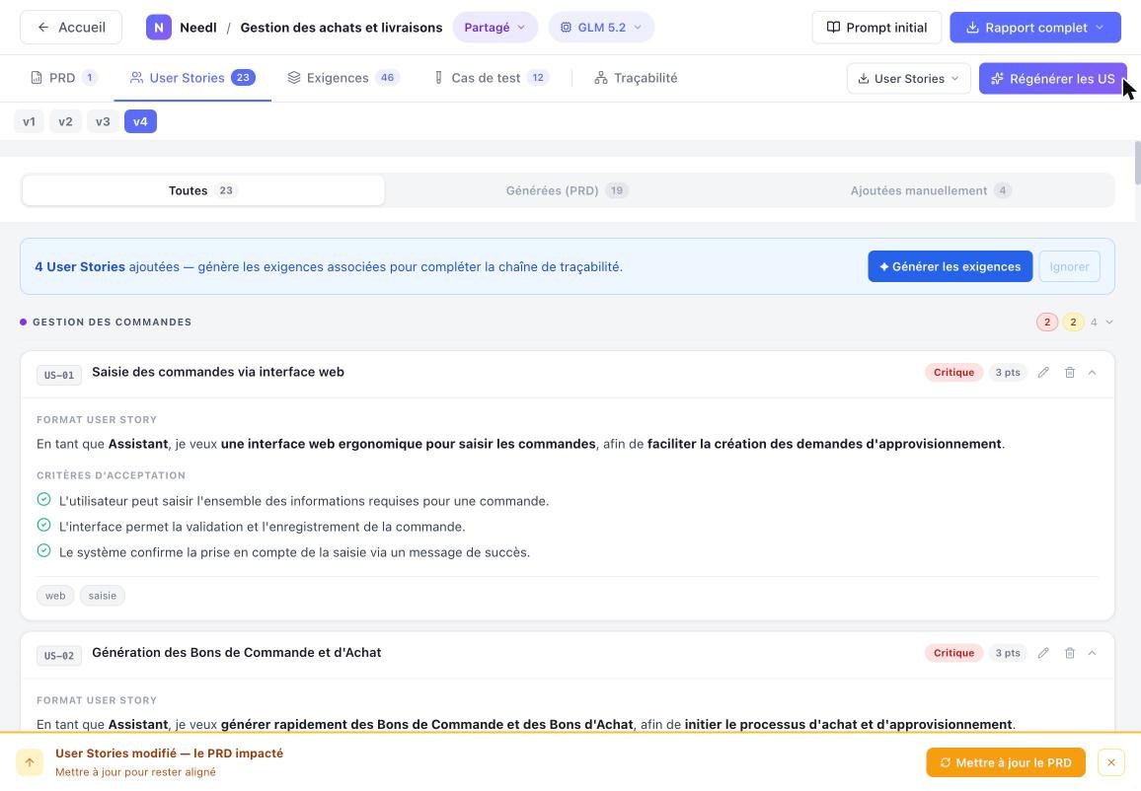1141x791 pixels.
Task: Go back to Accueil
Action: click(x=71, y=28)
